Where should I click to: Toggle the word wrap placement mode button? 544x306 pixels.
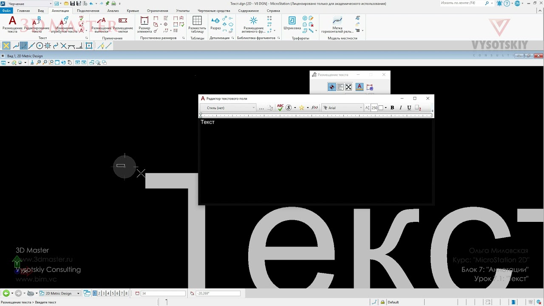click(x=340, y=87)
